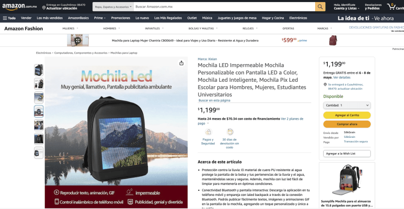Open the Todo hamburger menu
This screenshot has width=404, height=209.
point(9,18)
